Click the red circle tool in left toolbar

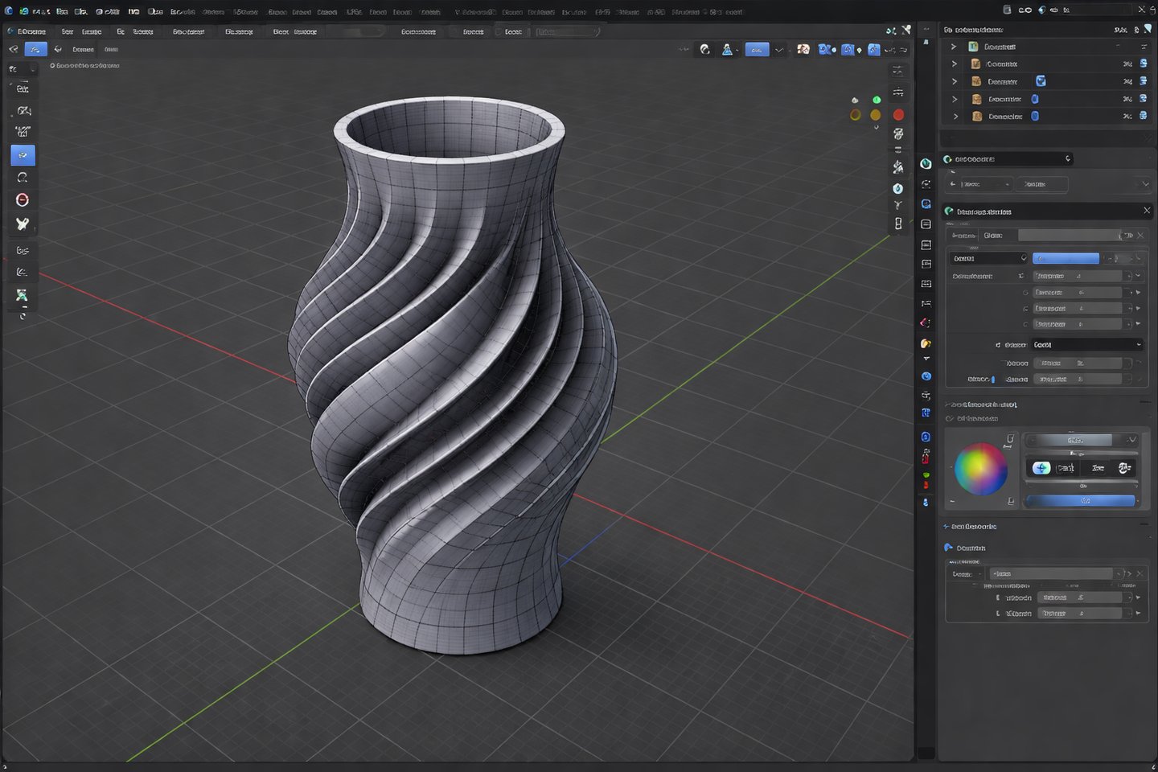point(23,199)
